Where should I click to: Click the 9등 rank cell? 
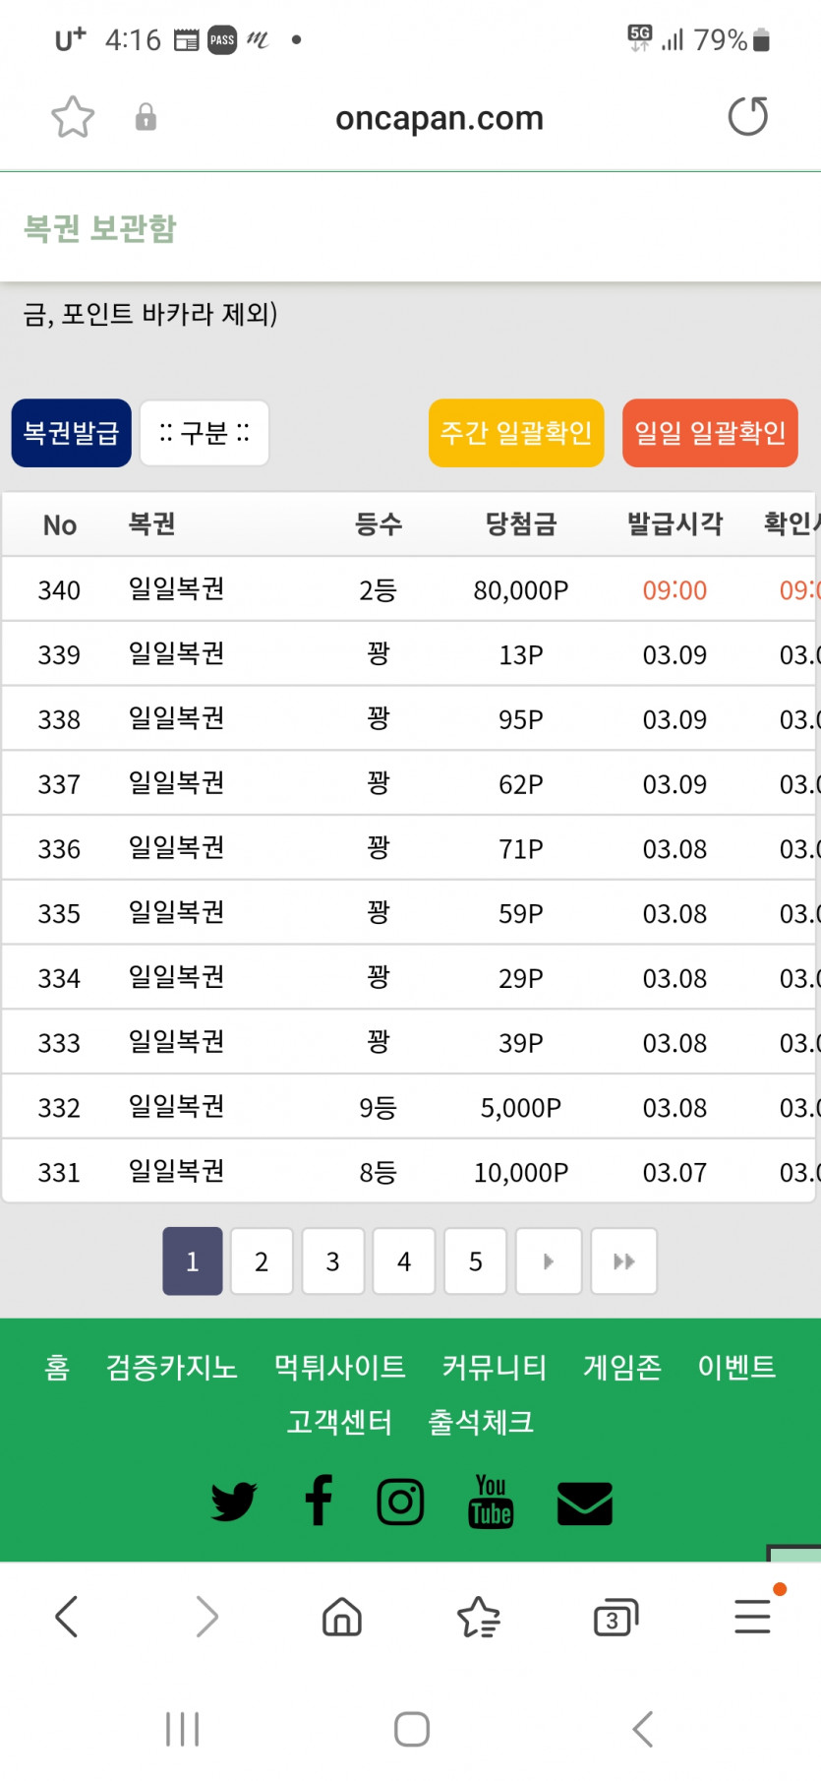379,1108
